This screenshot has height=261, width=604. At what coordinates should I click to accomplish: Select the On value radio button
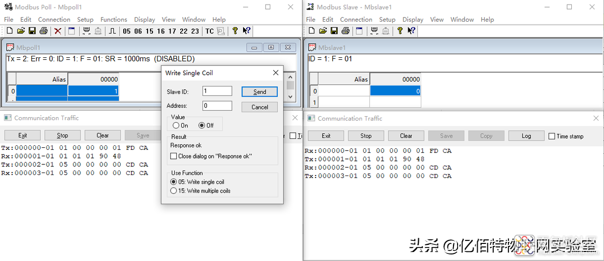(176, 125)
